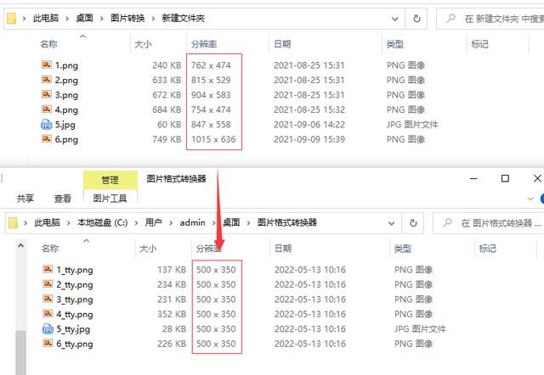Viewport: 544px width, 375px height.
Task: Sort top window by 类型 column
Action: coord(394,44)
